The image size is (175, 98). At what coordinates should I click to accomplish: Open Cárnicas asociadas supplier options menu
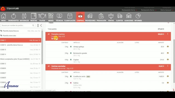(x=168, y=66)
